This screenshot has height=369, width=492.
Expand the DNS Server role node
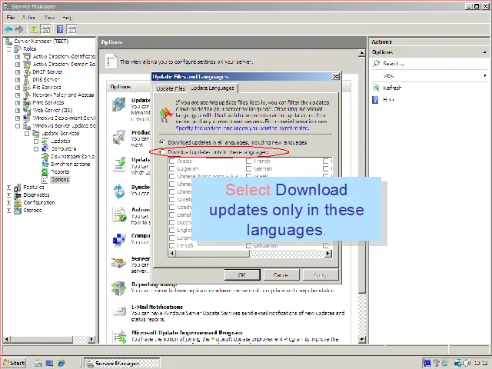18,79
